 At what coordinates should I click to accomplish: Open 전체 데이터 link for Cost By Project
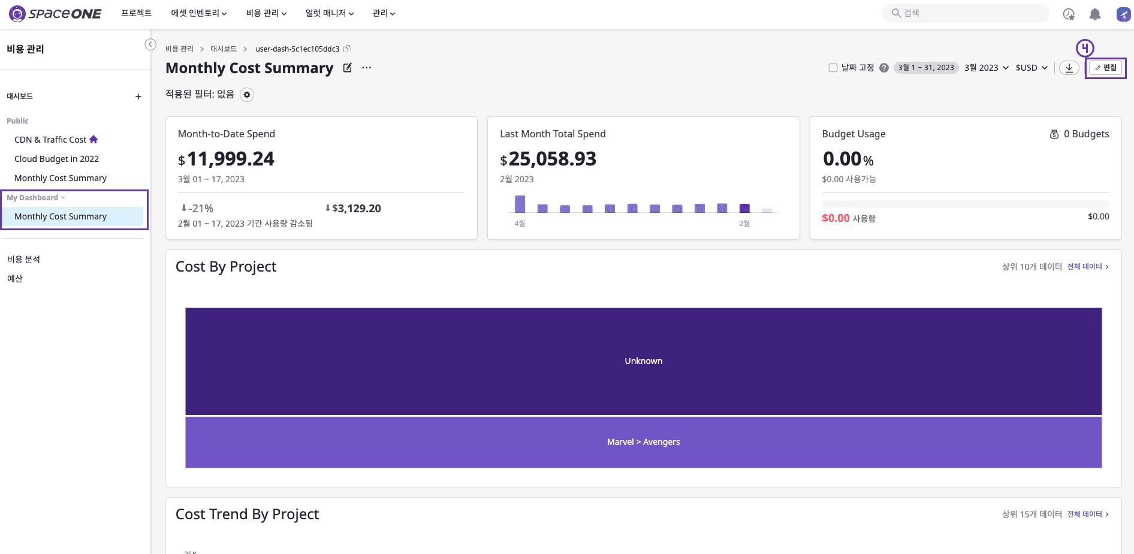click(x=1088, y=266)
